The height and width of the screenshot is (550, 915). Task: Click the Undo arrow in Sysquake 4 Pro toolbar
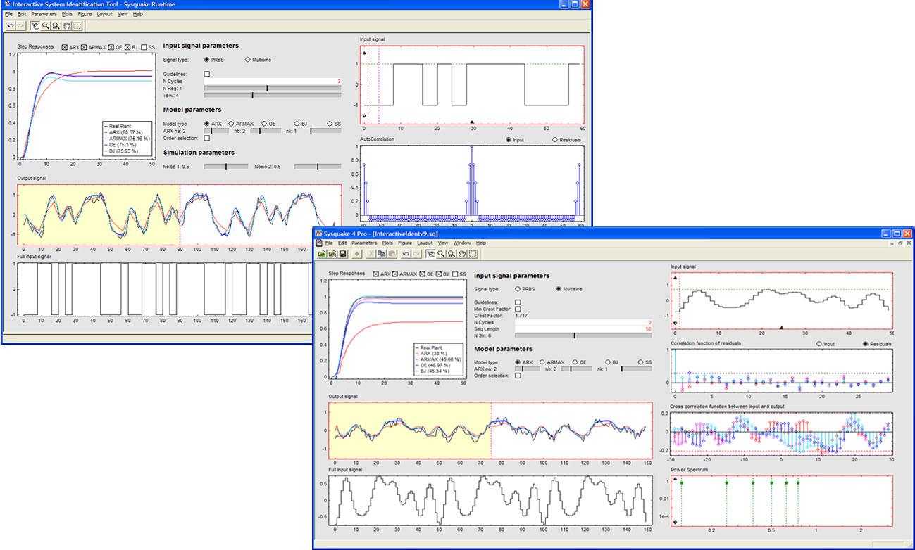406,253
